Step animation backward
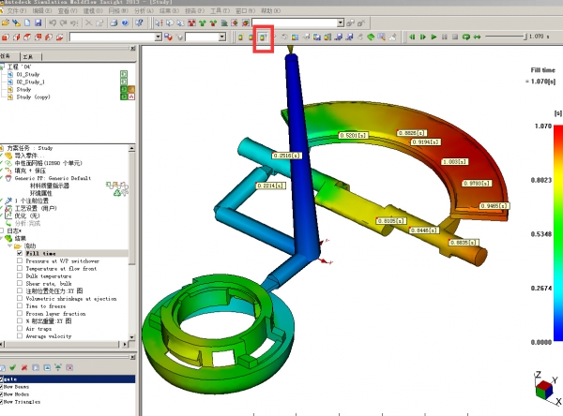563x416 pixels. pyautogui.click(x=412, y=37)
